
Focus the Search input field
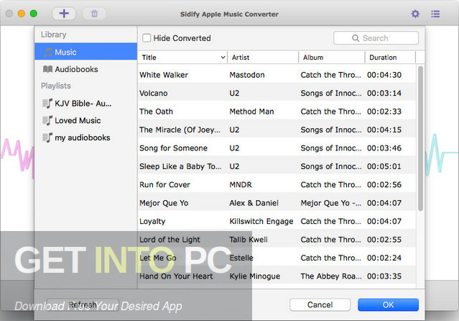376,38
